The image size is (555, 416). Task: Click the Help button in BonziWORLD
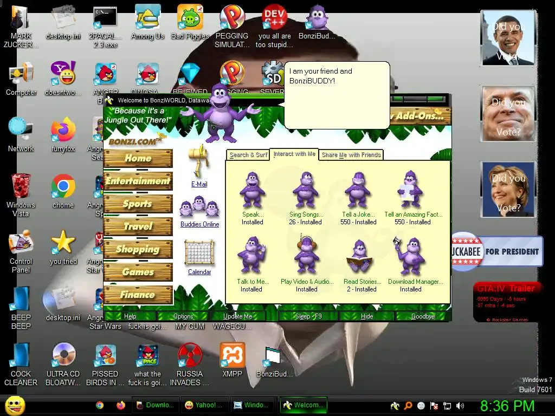[130, 316]
